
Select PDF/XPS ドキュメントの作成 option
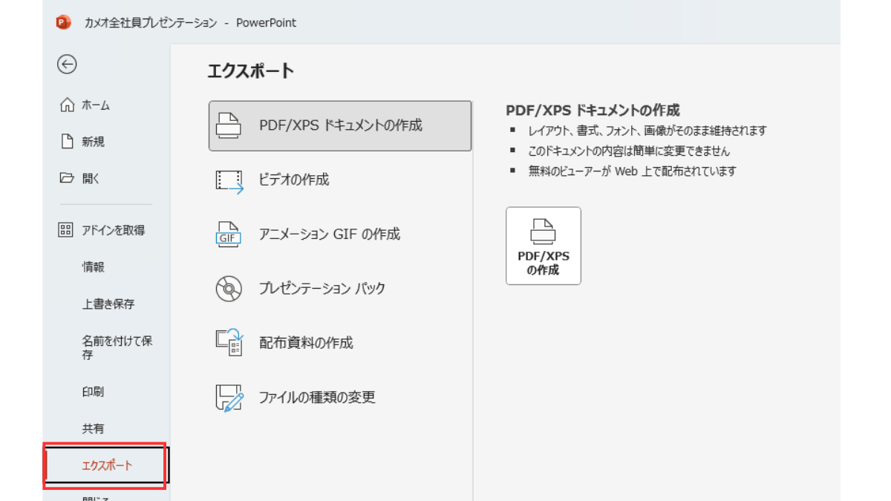click(x=340, y=126)
